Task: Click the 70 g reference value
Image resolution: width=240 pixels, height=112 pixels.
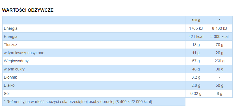Action: pos(219,45)
